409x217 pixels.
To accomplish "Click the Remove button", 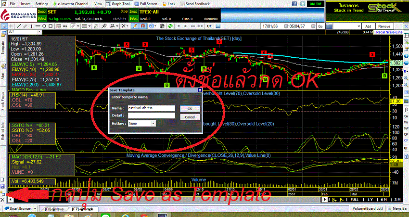I will [x=384, y=26].
